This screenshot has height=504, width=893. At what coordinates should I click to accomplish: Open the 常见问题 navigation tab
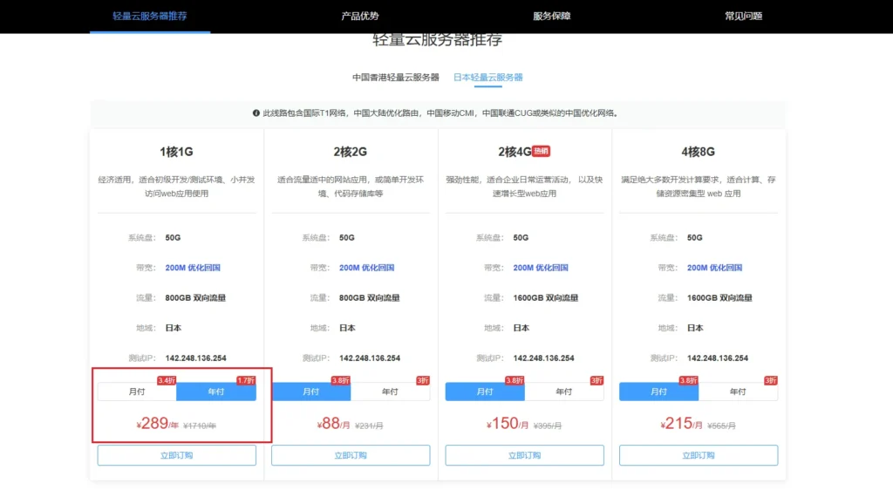pyautogui.click(x=743, y=16)
